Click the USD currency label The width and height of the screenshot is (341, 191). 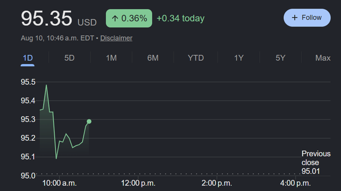(x=87, y=22)
